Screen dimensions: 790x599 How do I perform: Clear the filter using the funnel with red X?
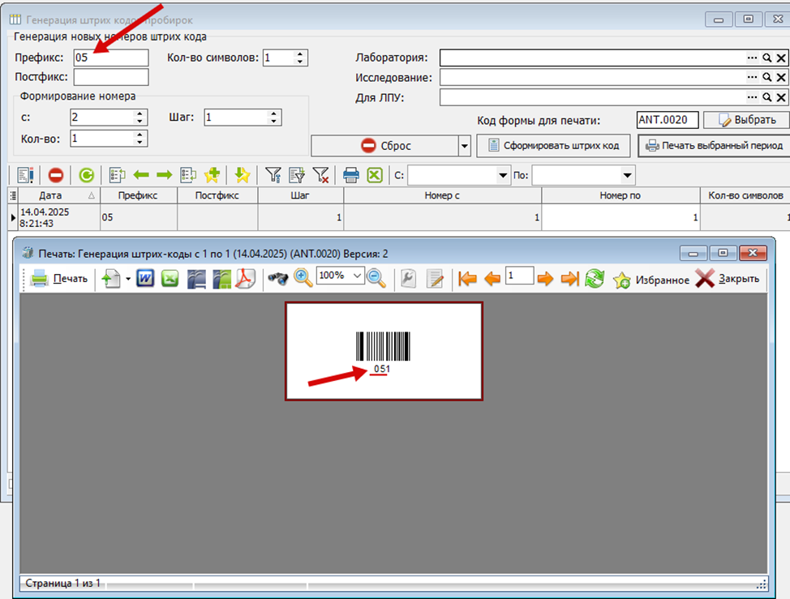pyautogui.click(x=320, y=175)
